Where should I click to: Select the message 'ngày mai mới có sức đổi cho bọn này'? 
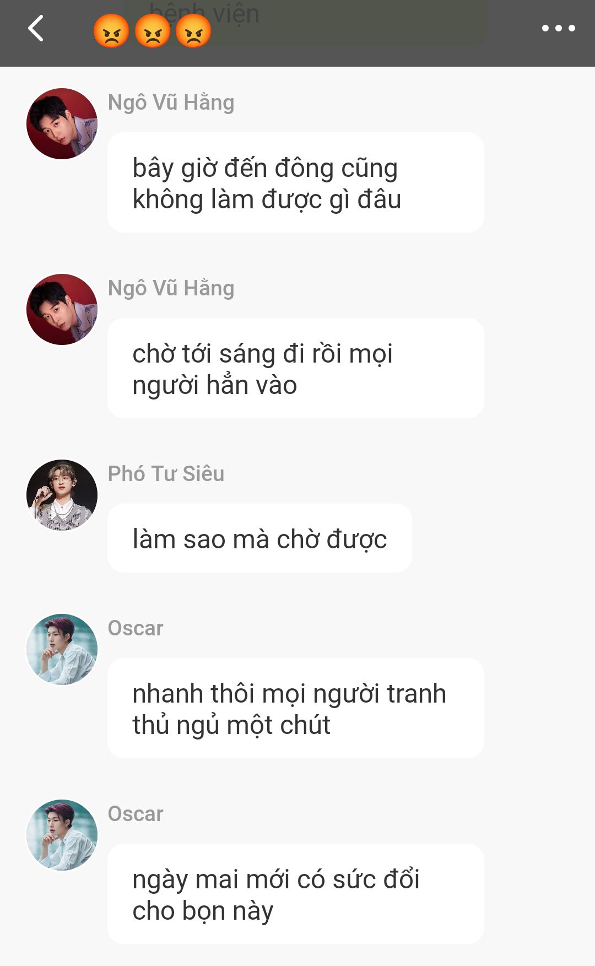(296, 894)
